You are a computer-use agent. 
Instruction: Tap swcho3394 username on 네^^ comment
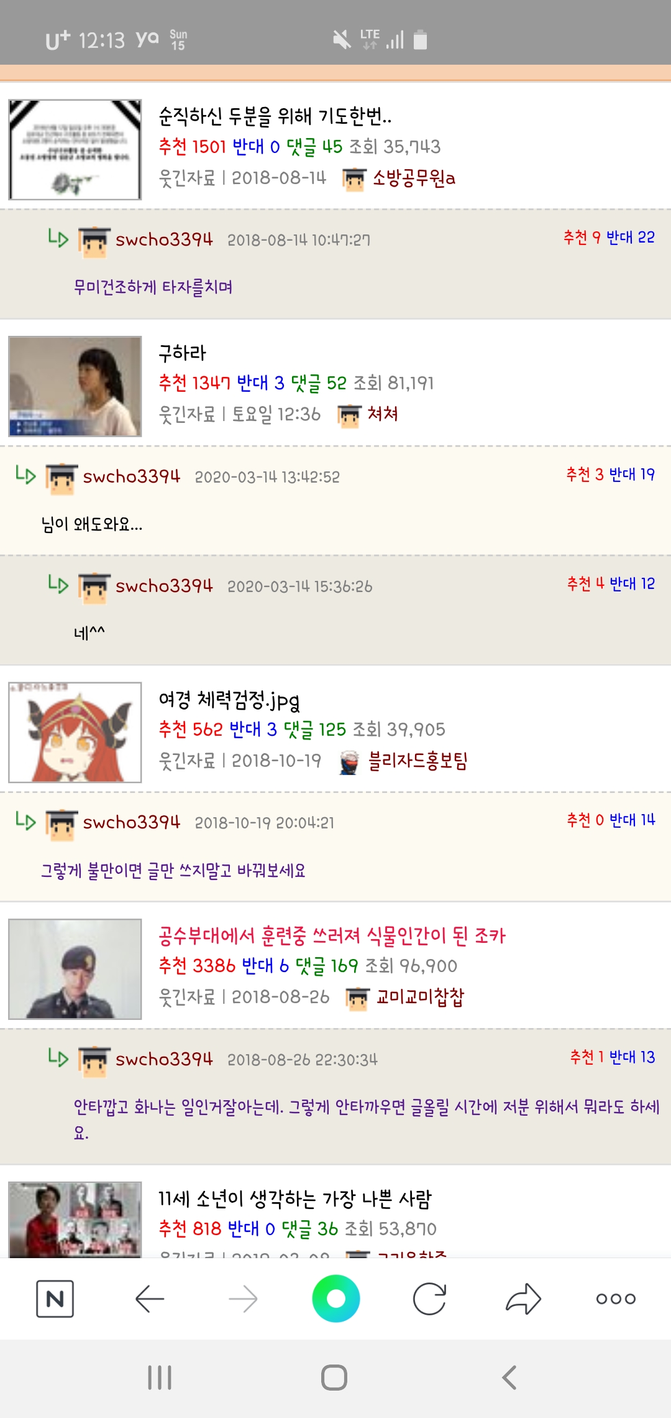[x=164, y=586]
